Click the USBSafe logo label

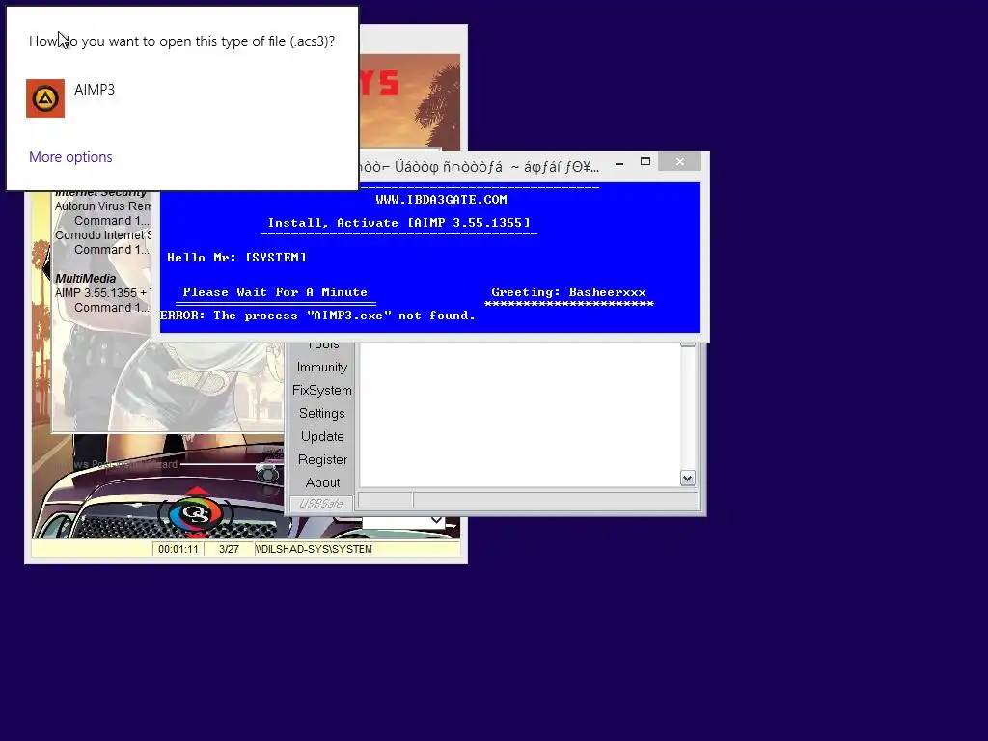point(320,503)
